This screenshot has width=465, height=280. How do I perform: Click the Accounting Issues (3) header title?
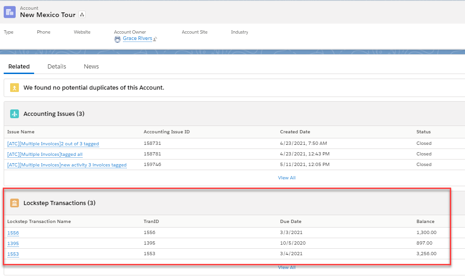(x=54, y=114)
